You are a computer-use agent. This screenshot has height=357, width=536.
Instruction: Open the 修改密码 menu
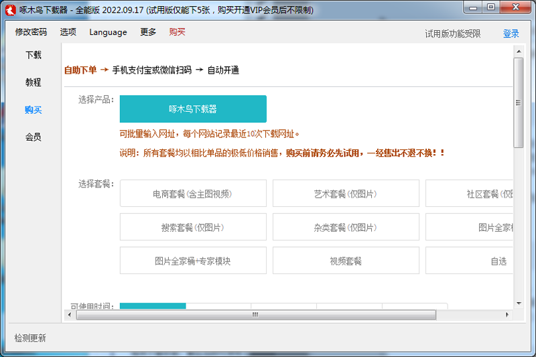click(x=31, y=32)
